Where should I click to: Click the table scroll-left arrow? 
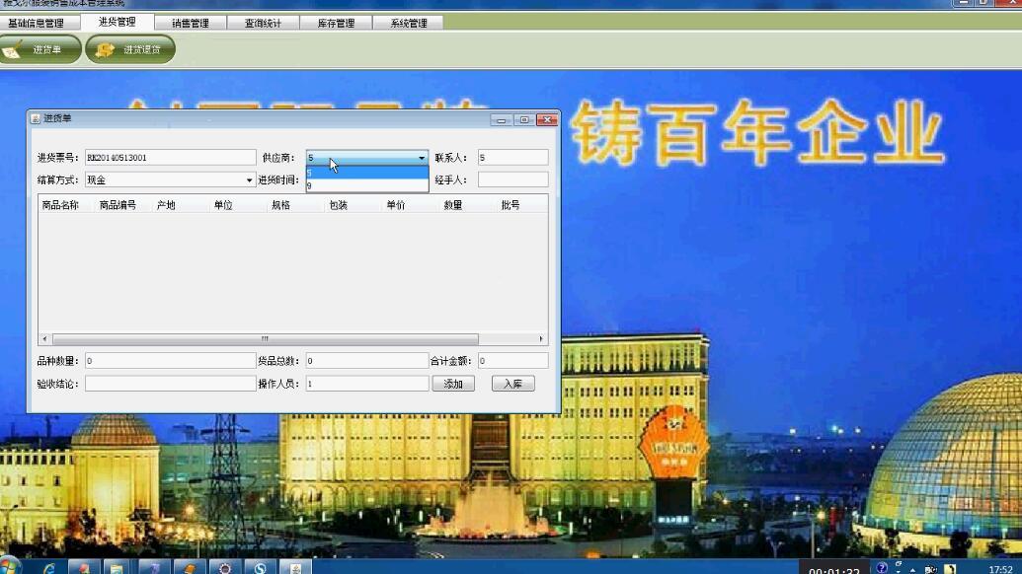(x=44, y=339)
